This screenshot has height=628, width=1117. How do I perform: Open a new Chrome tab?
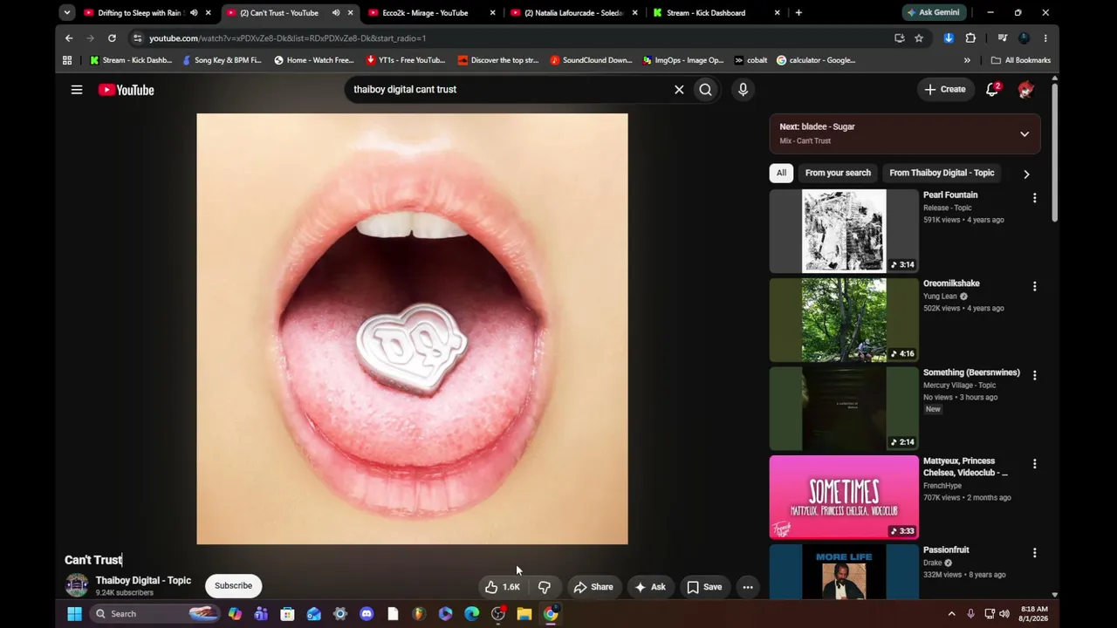(798, 13)
